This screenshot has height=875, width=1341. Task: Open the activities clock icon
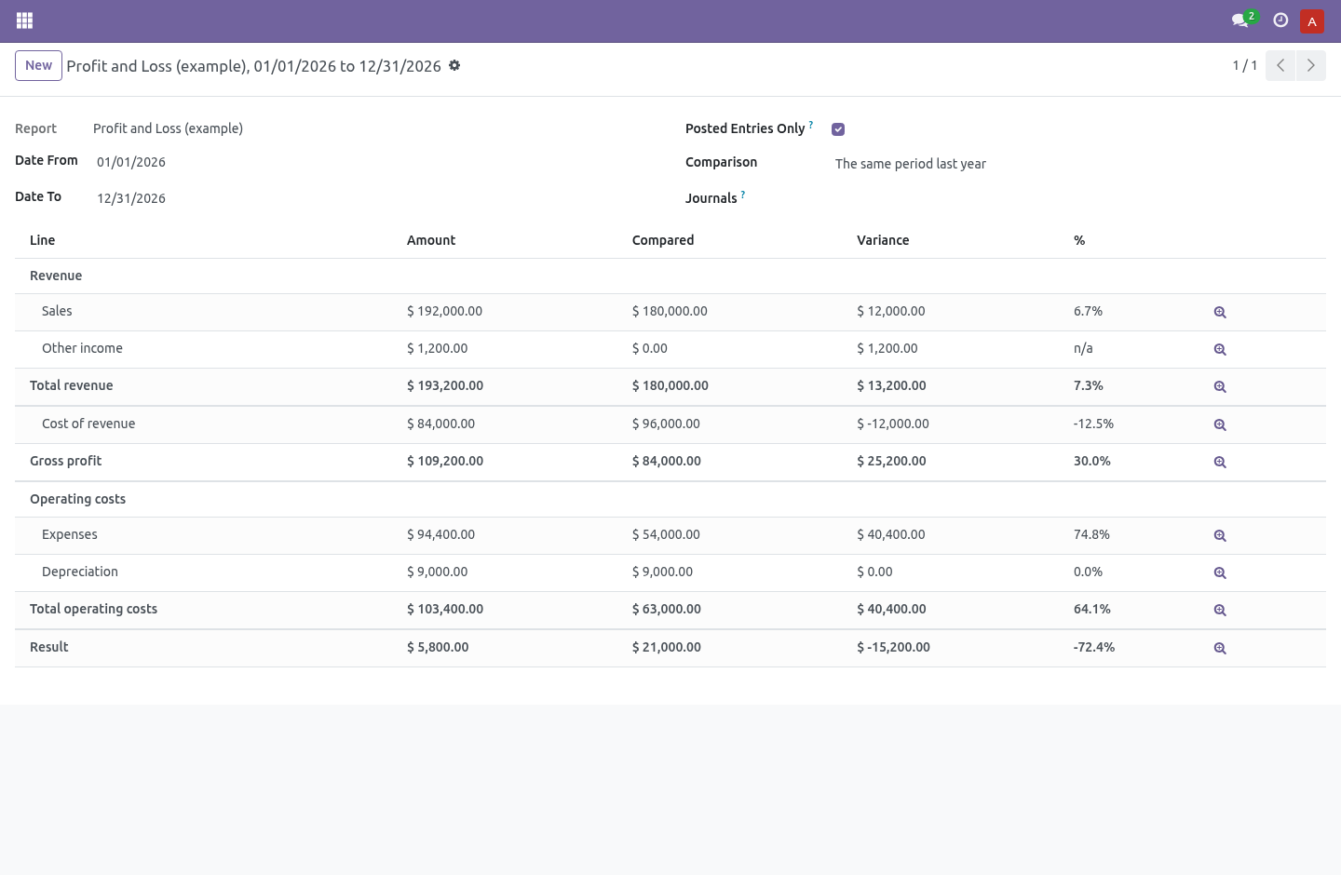tap(1280, 20)
